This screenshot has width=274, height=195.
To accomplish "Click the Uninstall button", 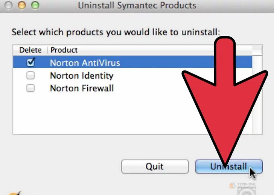I will pyautogui.click(x=228, y=166).
